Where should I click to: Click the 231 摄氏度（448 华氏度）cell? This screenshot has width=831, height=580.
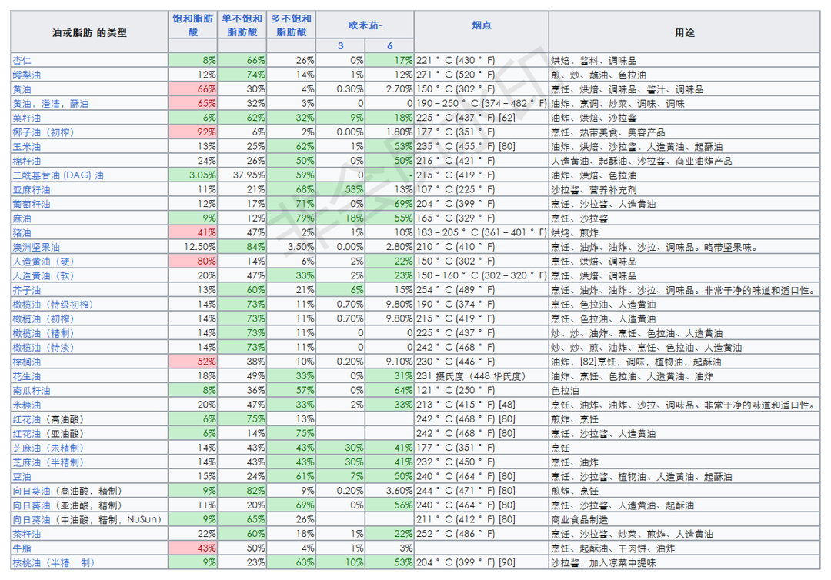pyautogui.click(x=481, y=376)
